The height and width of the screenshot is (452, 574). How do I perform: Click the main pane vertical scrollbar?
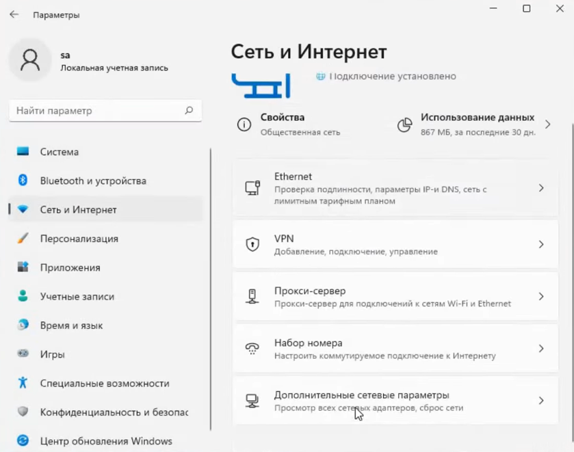click(572, 282)
